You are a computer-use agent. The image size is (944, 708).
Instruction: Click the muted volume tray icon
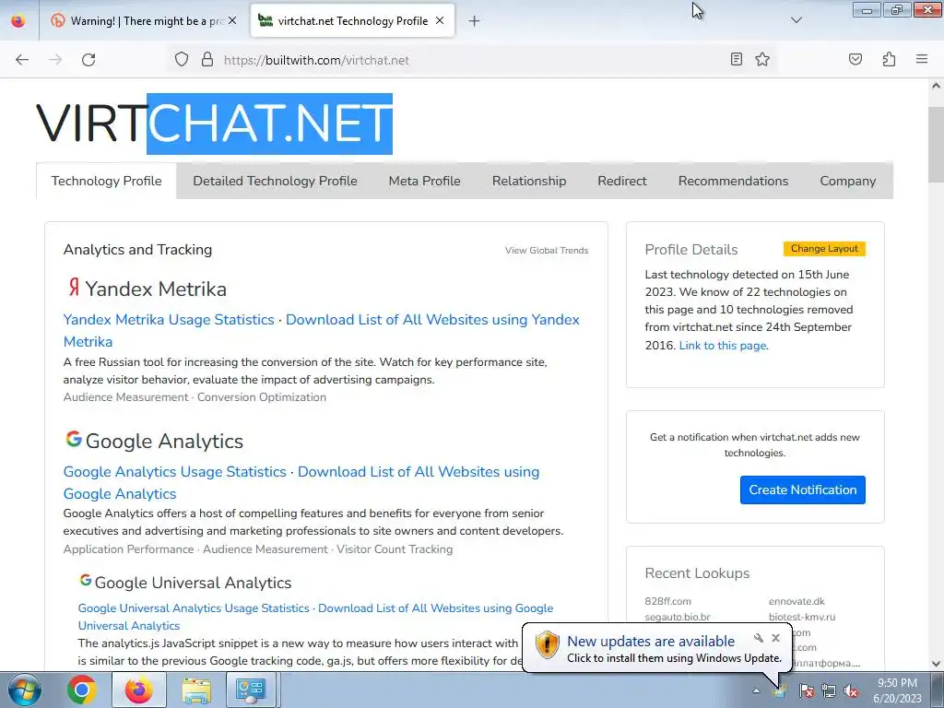tap(851, 691)
